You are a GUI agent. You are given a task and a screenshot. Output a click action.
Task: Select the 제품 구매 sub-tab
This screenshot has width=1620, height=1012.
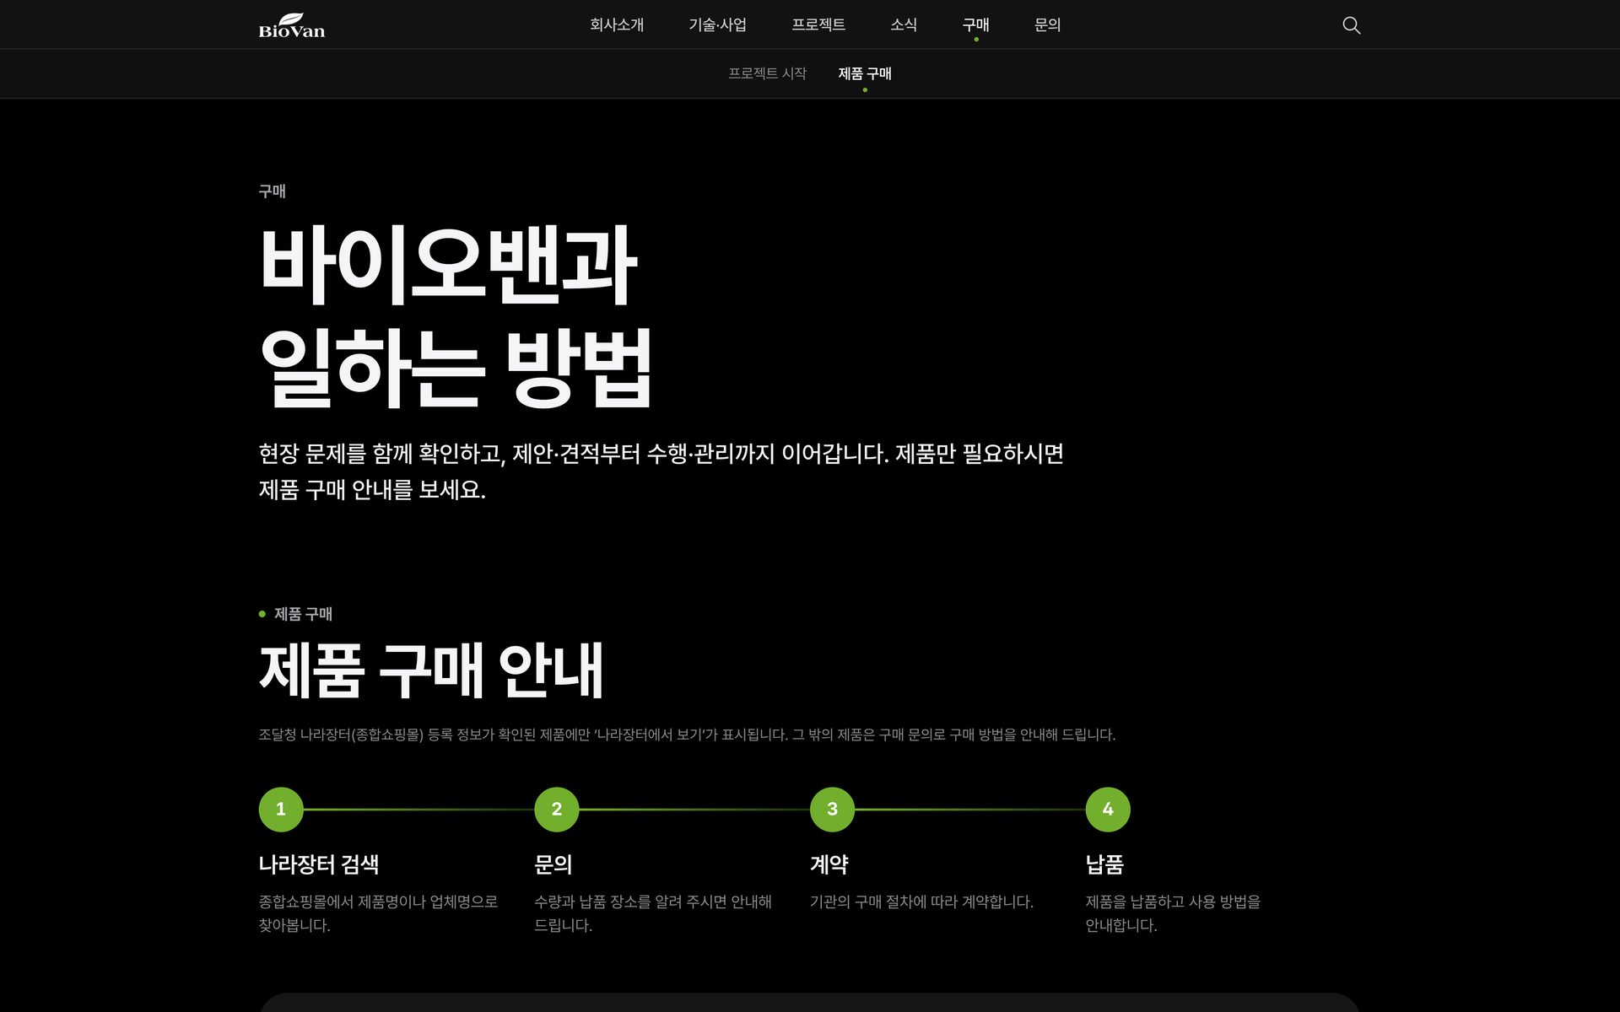(865, 73)
